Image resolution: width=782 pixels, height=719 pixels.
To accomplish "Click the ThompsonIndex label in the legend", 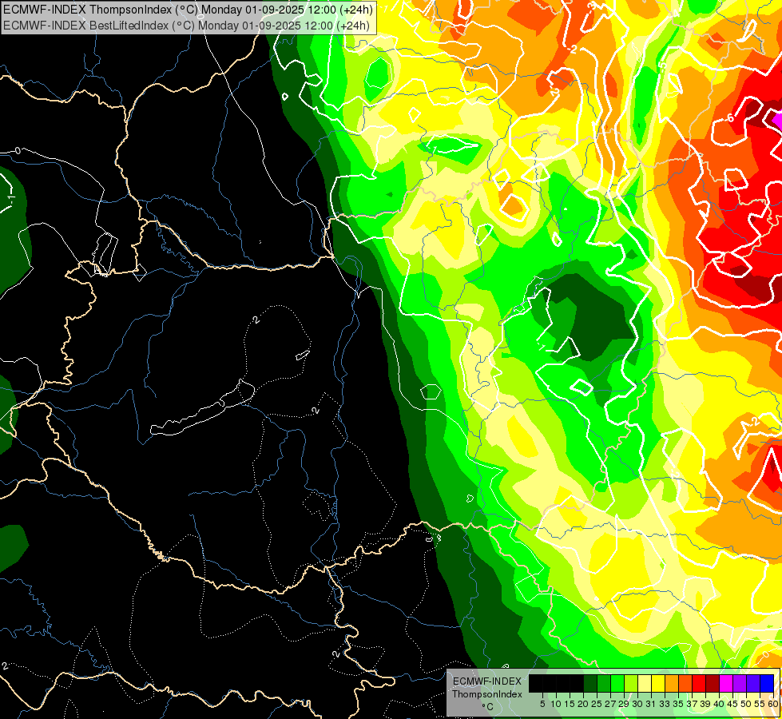I will 487,694.
